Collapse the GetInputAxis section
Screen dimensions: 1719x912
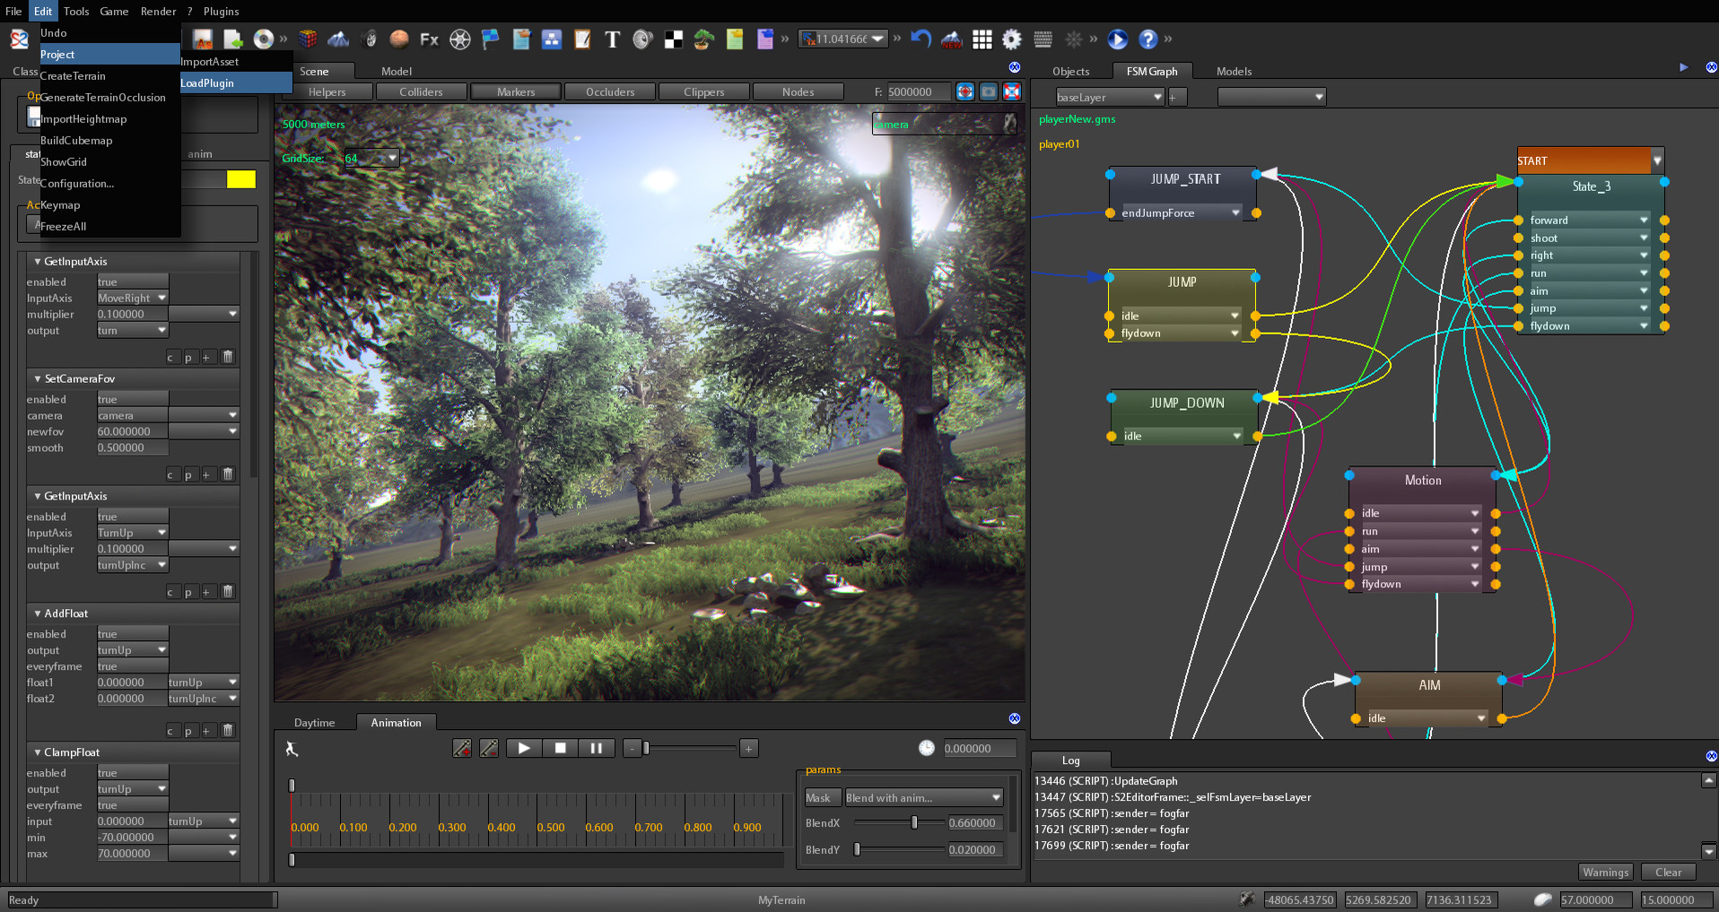click(37, 261)
